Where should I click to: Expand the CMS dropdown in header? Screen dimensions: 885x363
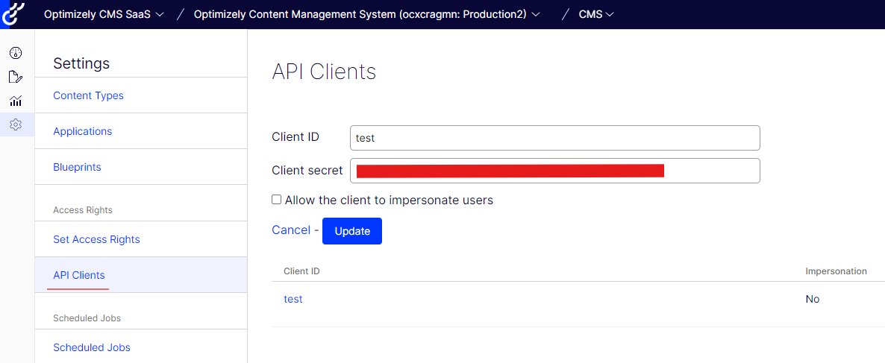click(x=596, y=15)
